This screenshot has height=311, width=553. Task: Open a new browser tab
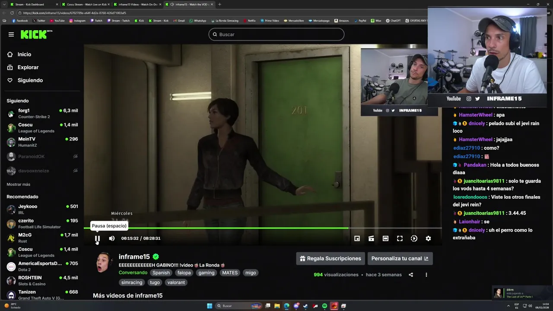[x=219, y=4]
